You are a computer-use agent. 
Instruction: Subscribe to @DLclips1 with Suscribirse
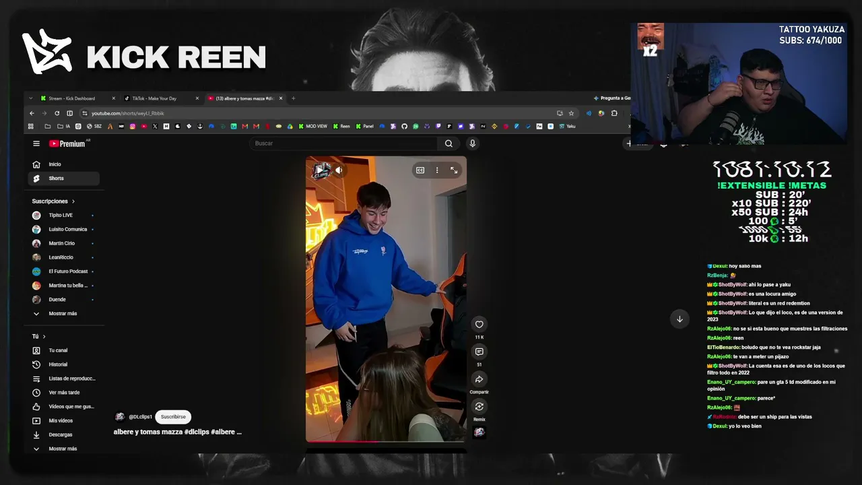pyautogui.click(x=173, y=417)
